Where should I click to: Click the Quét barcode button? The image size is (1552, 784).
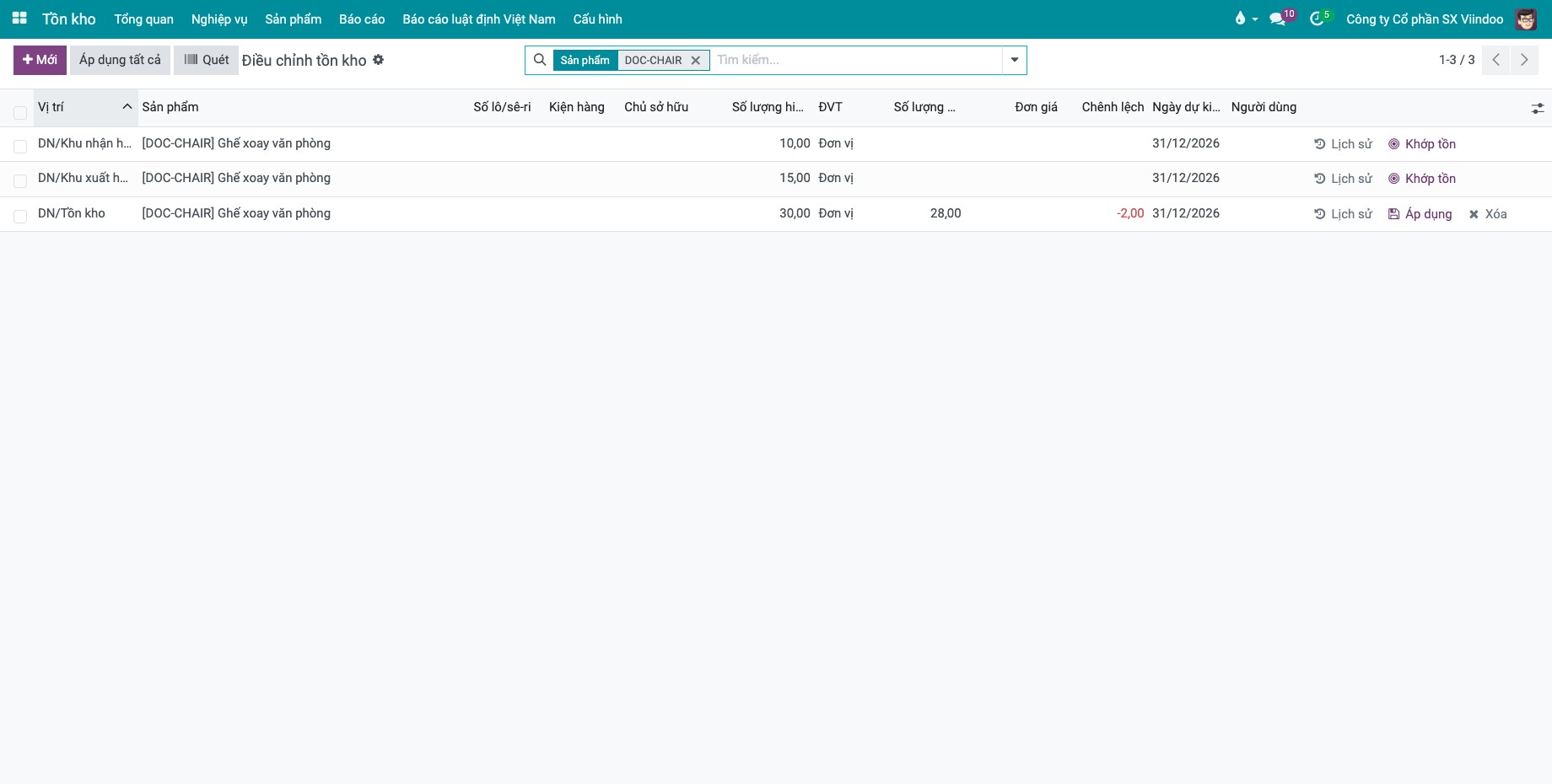pyautogui.click(x=207, y=60)
